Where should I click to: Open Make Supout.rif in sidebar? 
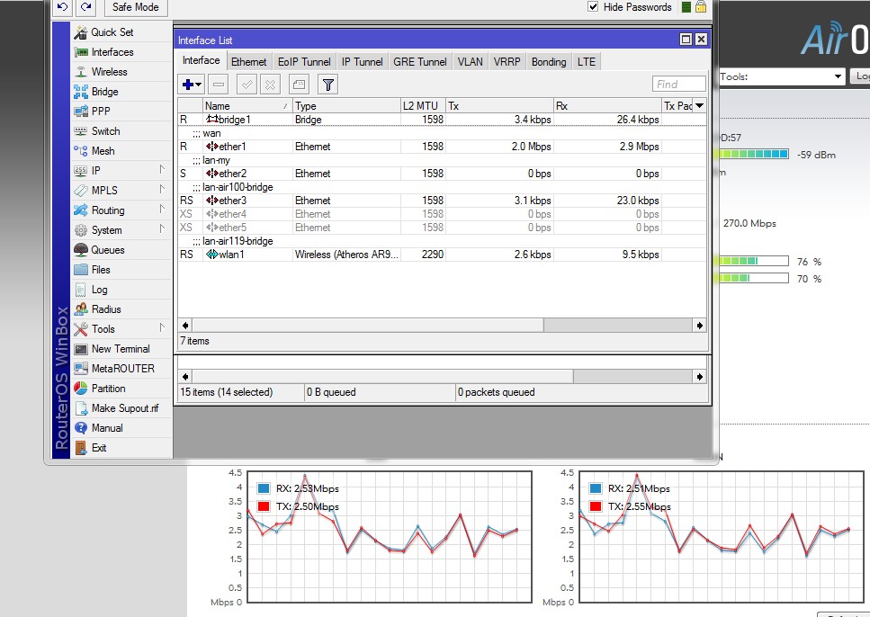(x=124, y=408)
